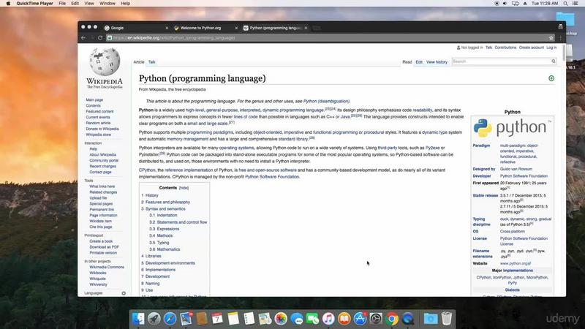Click the Log in link

coord(551,48)
